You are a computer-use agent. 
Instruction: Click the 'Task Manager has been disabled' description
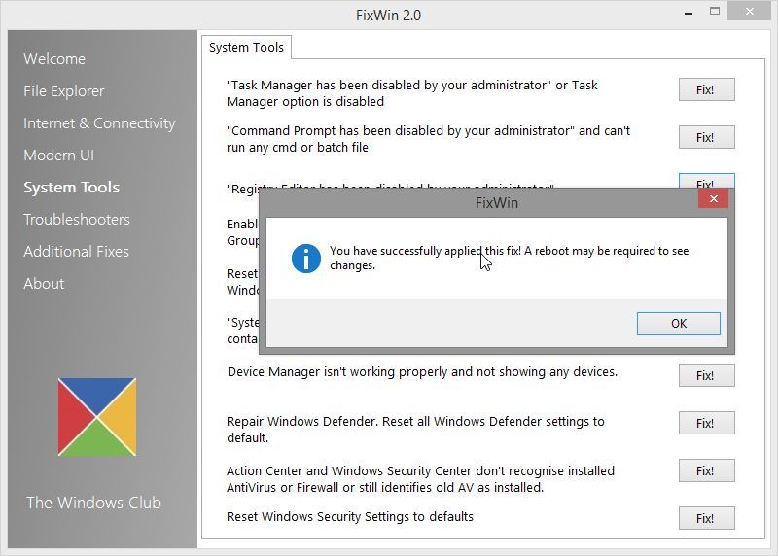click(x=411, y=93)
